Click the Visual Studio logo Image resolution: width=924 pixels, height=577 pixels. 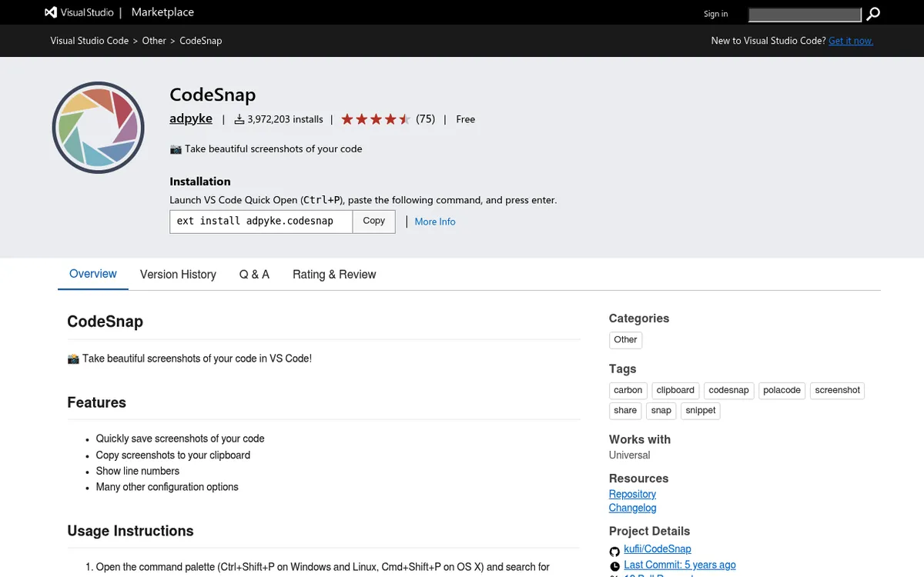(x=79, y=12)
